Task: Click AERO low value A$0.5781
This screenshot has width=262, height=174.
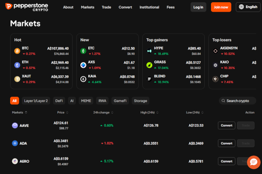Action: [196, 161]
